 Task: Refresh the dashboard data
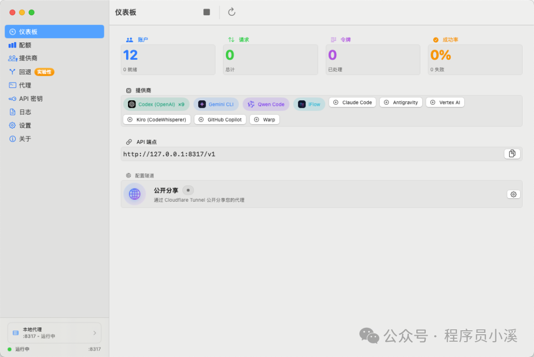[231, 12]
